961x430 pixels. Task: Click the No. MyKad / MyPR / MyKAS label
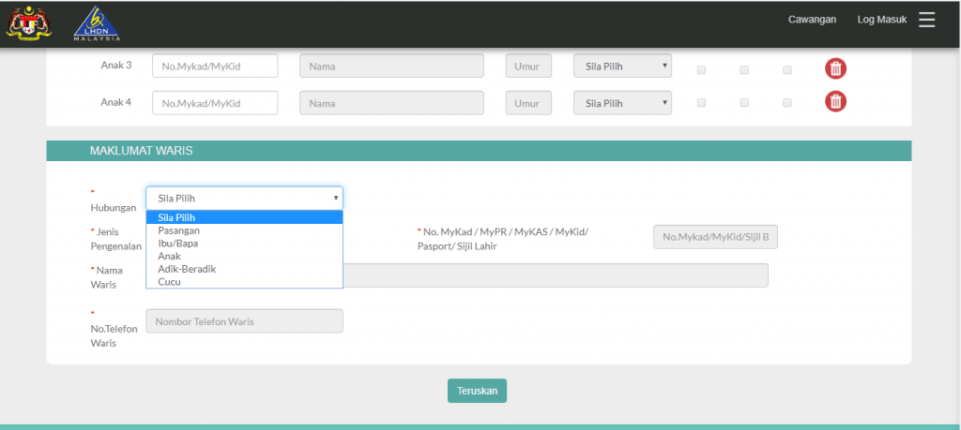pos(503,239)
